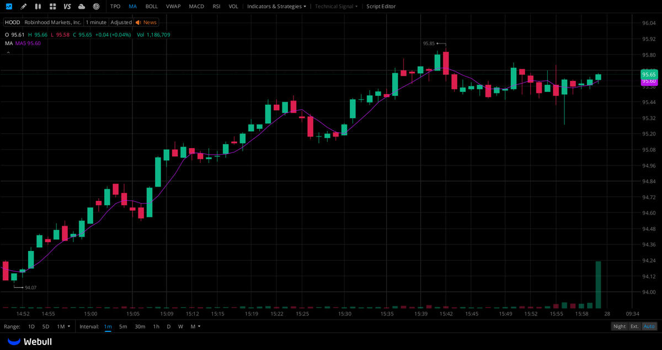
Task: Enable the RSI indicator
Action: point(216,7)
